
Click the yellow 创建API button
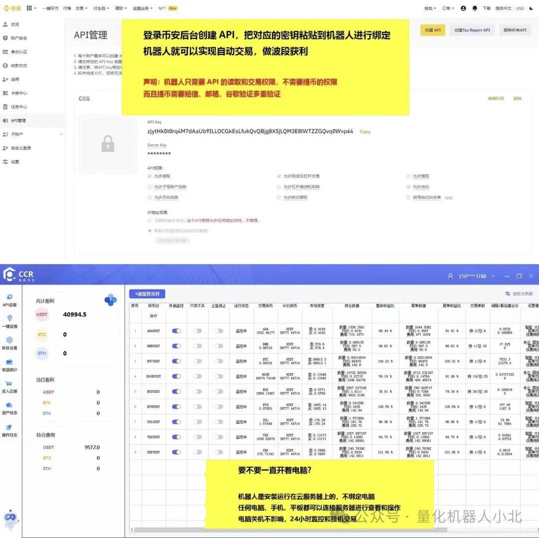[433, 30]
